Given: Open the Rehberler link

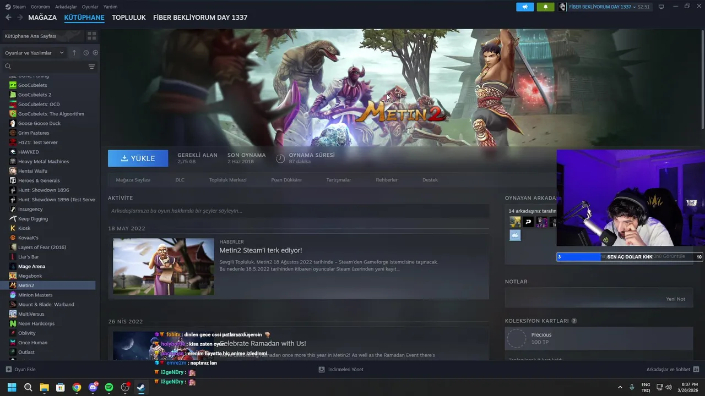Looking at the screenshot, I should (387, 180).
